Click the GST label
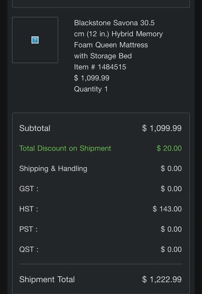 [29, 189]
